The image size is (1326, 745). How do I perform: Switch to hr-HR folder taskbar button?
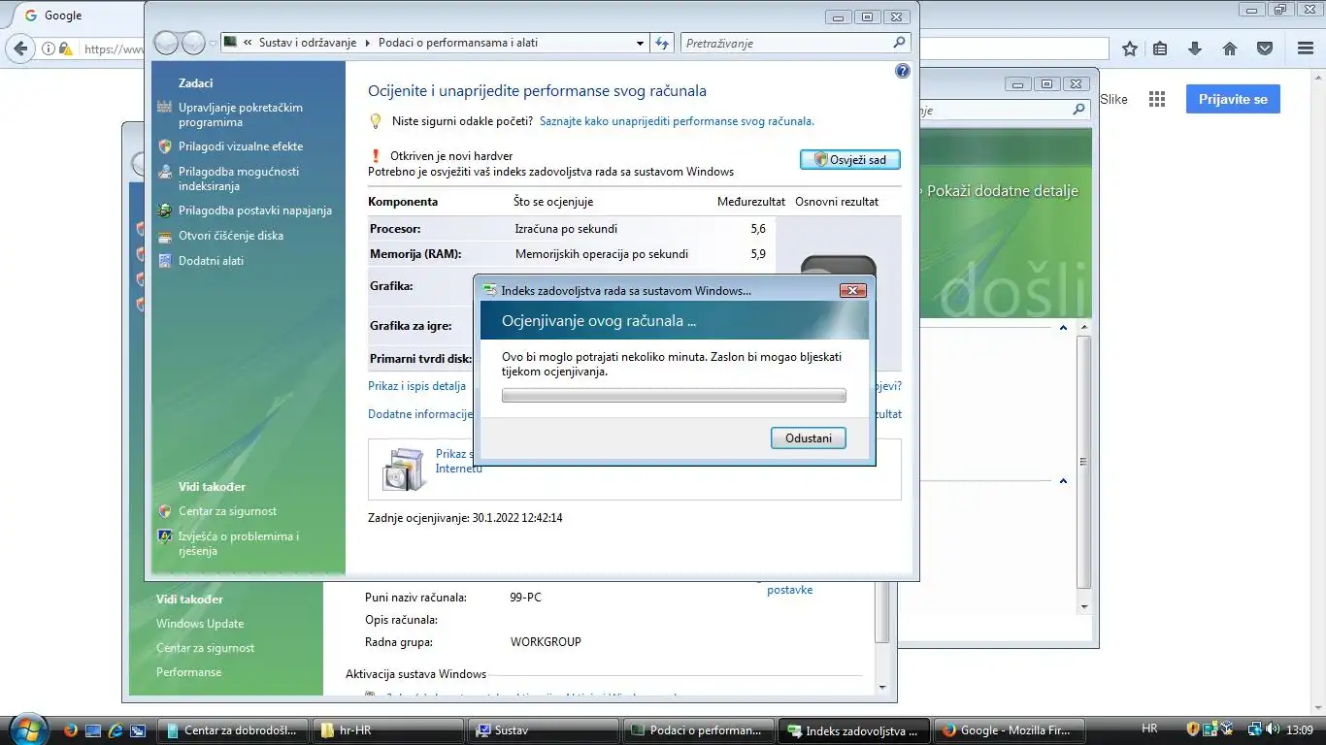(389, 730)
